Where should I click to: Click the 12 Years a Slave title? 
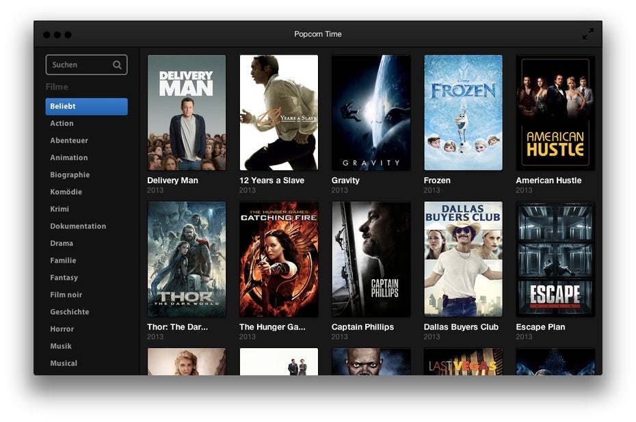[271, 181]
